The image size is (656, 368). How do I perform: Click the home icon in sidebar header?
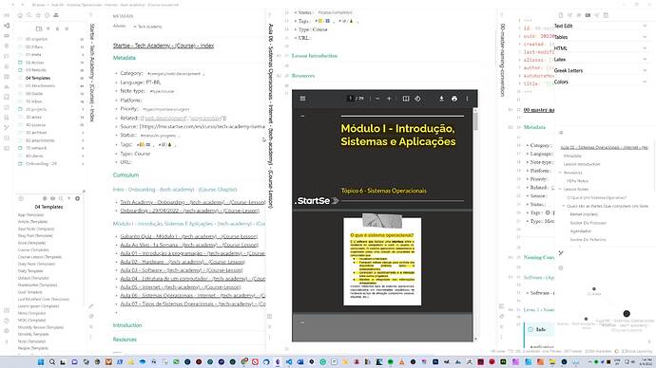coord(20,15)
